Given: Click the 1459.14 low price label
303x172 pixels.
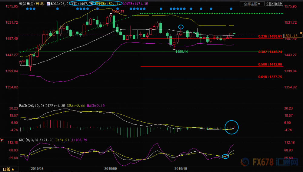Looking at the screenshot, I should pos(181,51).
